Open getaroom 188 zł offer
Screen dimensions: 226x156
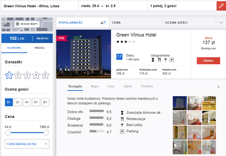122,72
